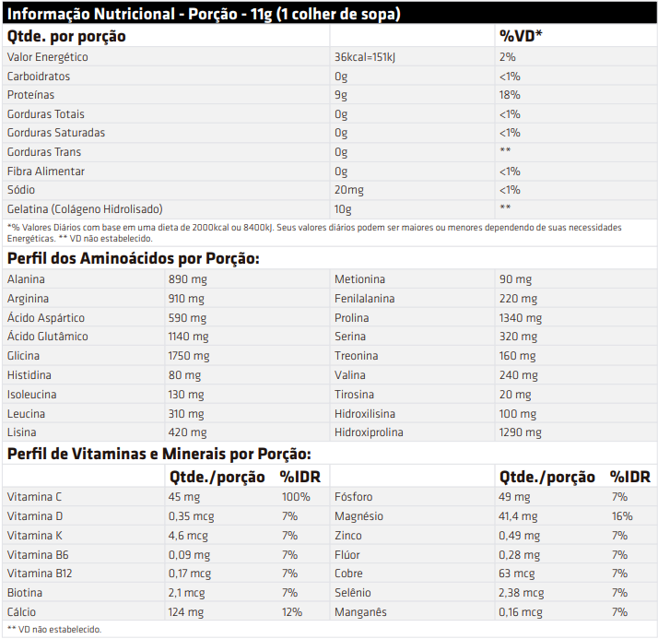Click the Proteínas row label
Image resolution: width=658 pixels, height=639 pixels.
click(31, 95)
